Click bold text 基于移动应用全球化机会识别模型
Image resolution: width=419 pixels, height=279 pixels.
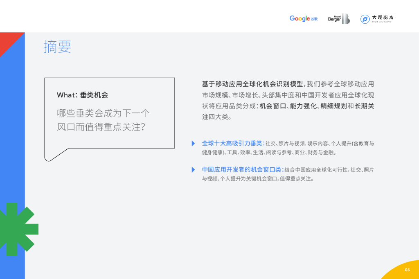pos(252,84)
